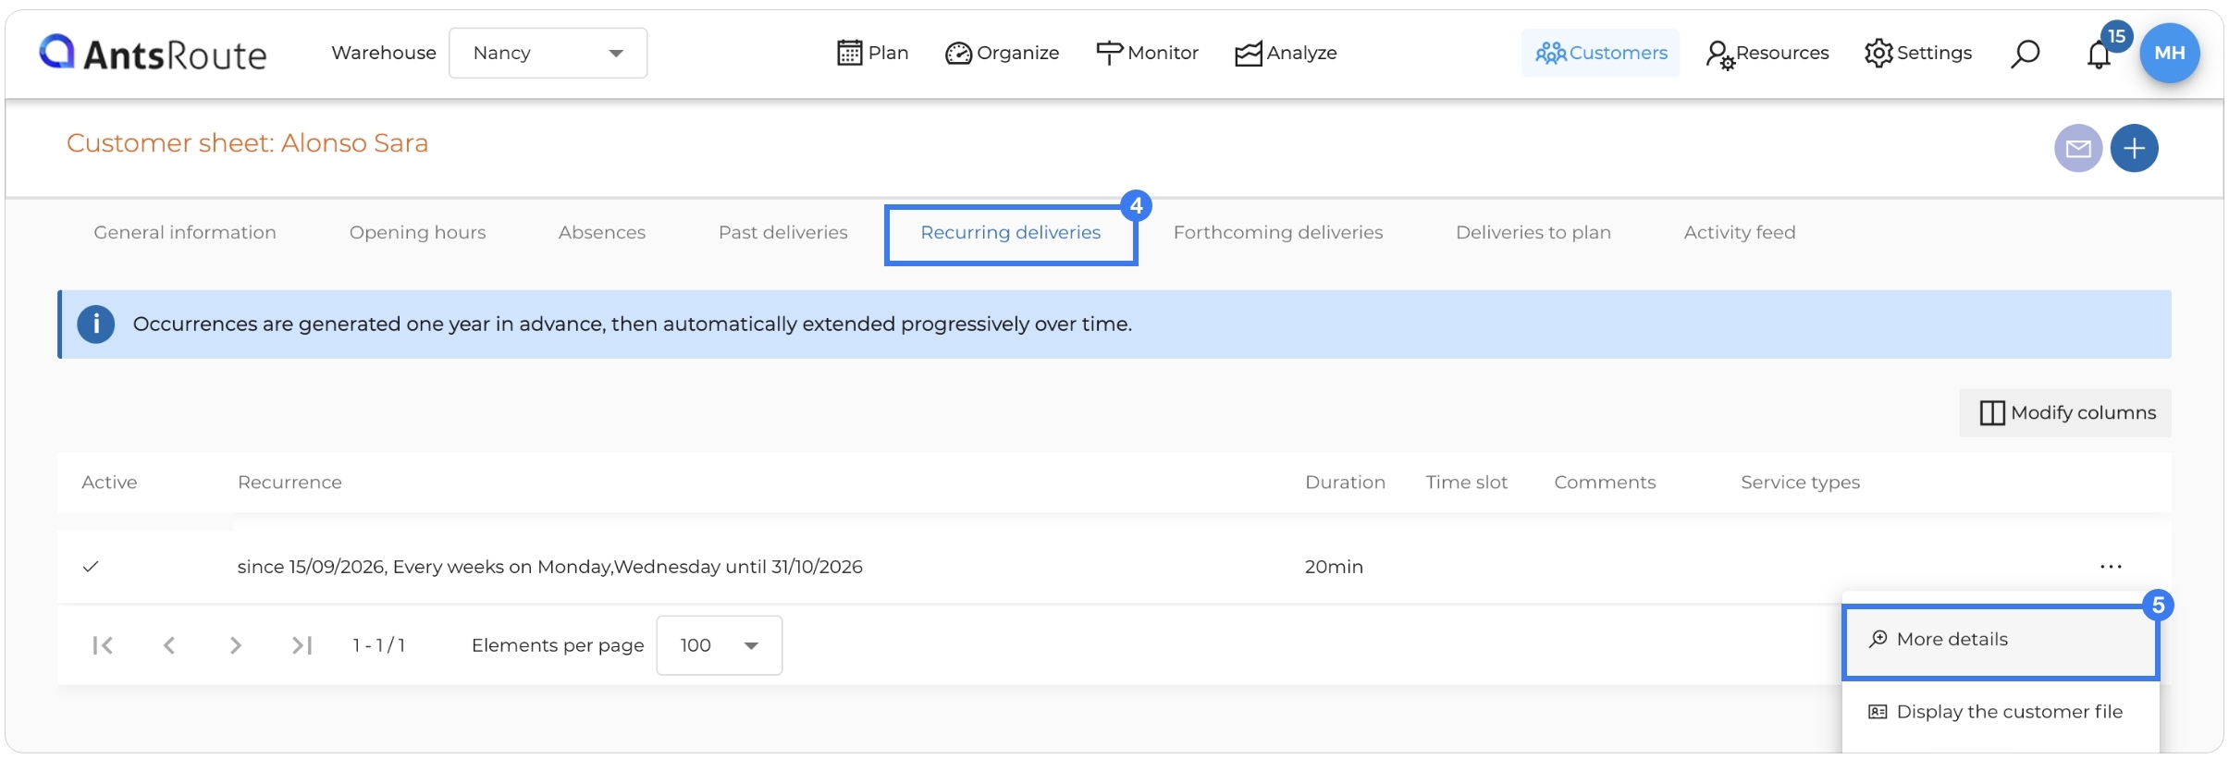
Task: Click the envelope email button
Action: [2078, 148]
